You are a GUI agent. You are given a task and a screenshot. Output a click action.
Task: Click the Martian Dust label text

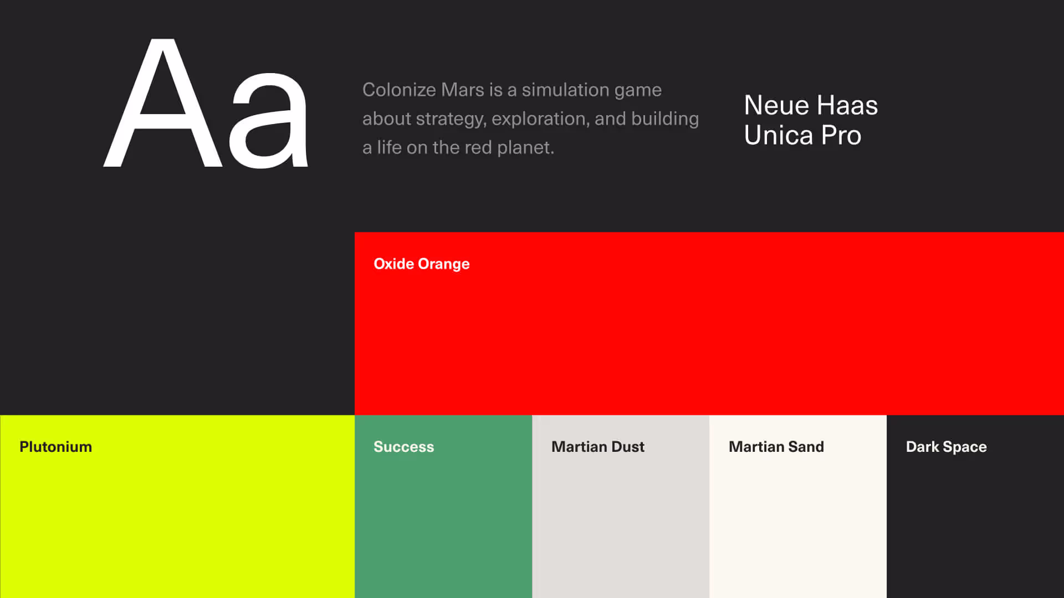[597, 447]
